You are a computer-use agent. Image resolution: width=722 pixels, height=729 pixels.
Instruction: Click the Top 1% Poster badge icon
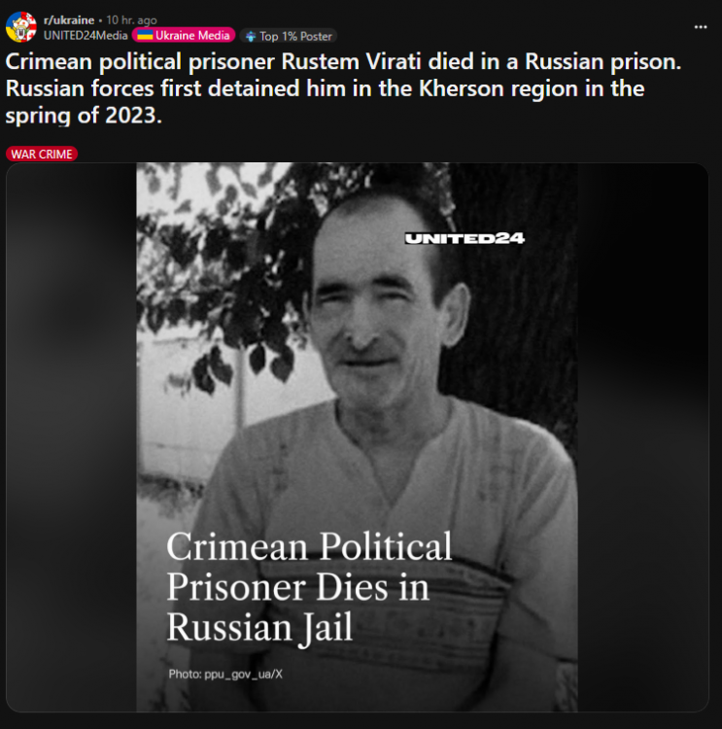pyautogui.click(x=251, y=36)
